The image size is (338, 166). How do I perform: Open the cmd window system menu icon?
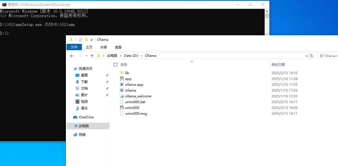pos(4,4)
